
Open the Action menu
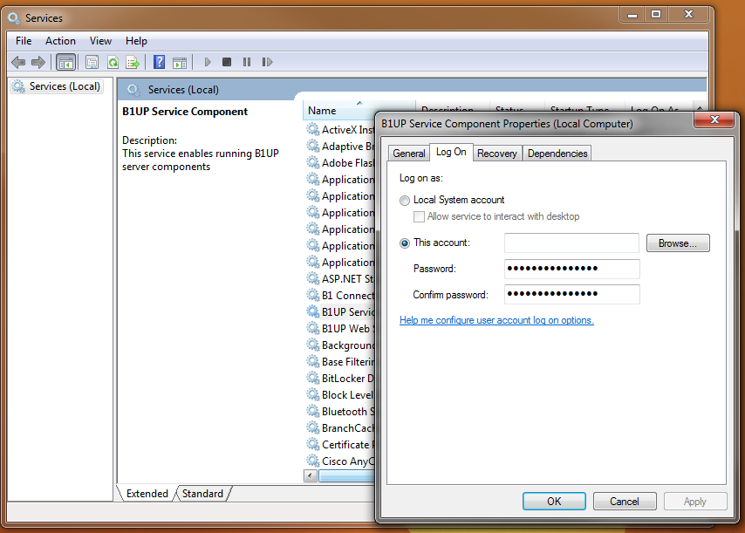[x=60, y=41]
